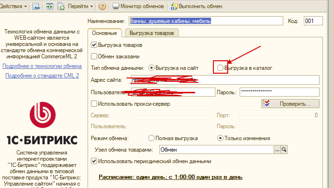Click the Адрес сайта input field
Screen dimensions: 333x188
[225, 80]
